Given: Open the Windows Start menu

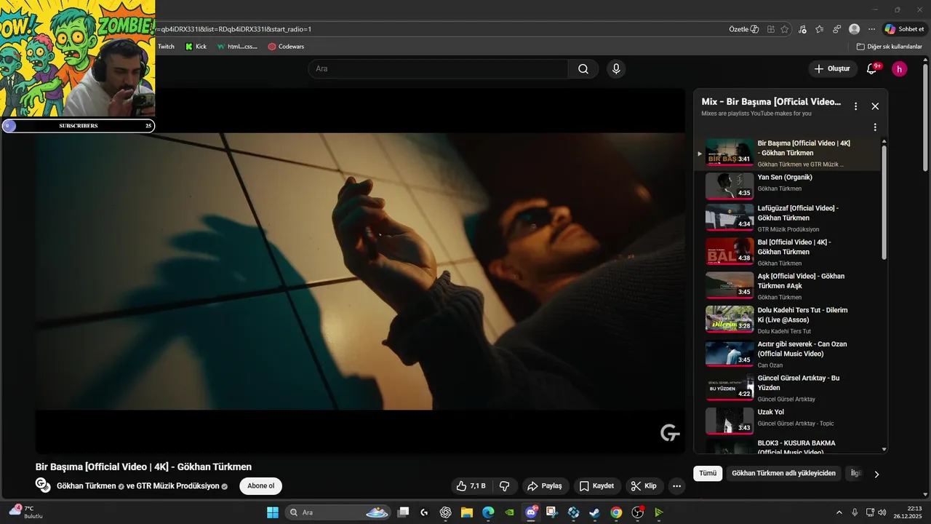Looking at the screenshot, I should coord(273,512).
